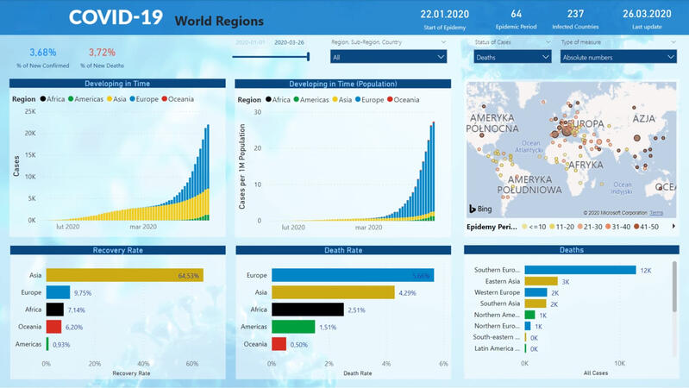Click the date range slider handle
This screenshot has width=689, height=388.
tap(308, 57)
